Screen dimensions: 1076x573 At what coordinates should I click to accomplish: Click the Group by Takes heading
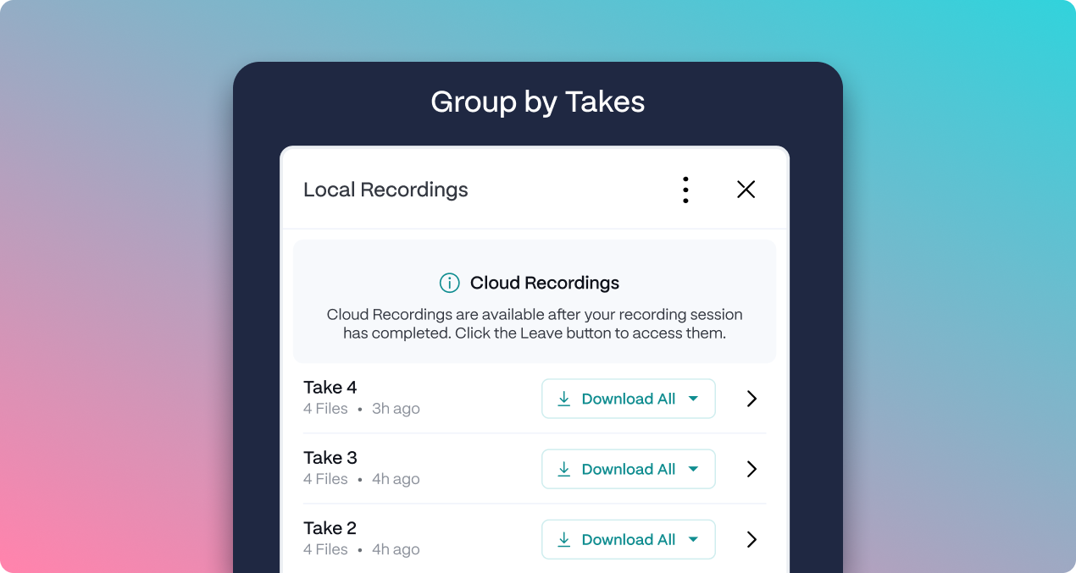pos(538,102)
